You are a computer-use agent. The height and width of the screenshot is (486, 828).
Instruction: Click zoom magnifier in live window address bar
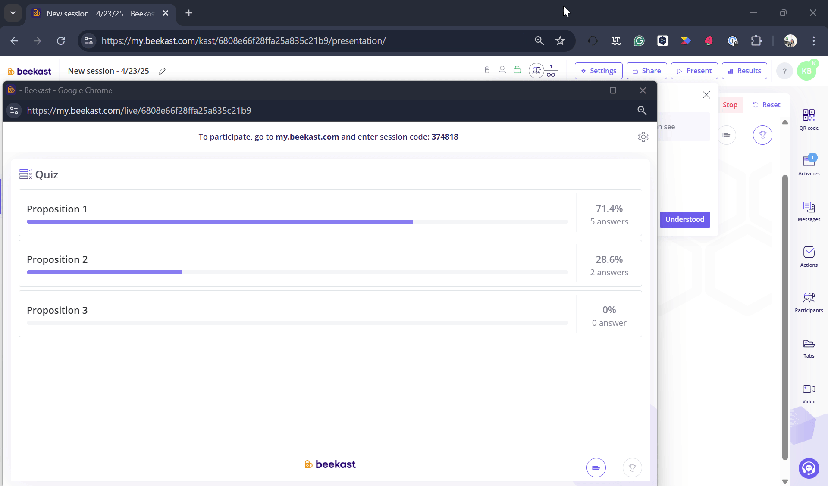(x=642, y=111)
